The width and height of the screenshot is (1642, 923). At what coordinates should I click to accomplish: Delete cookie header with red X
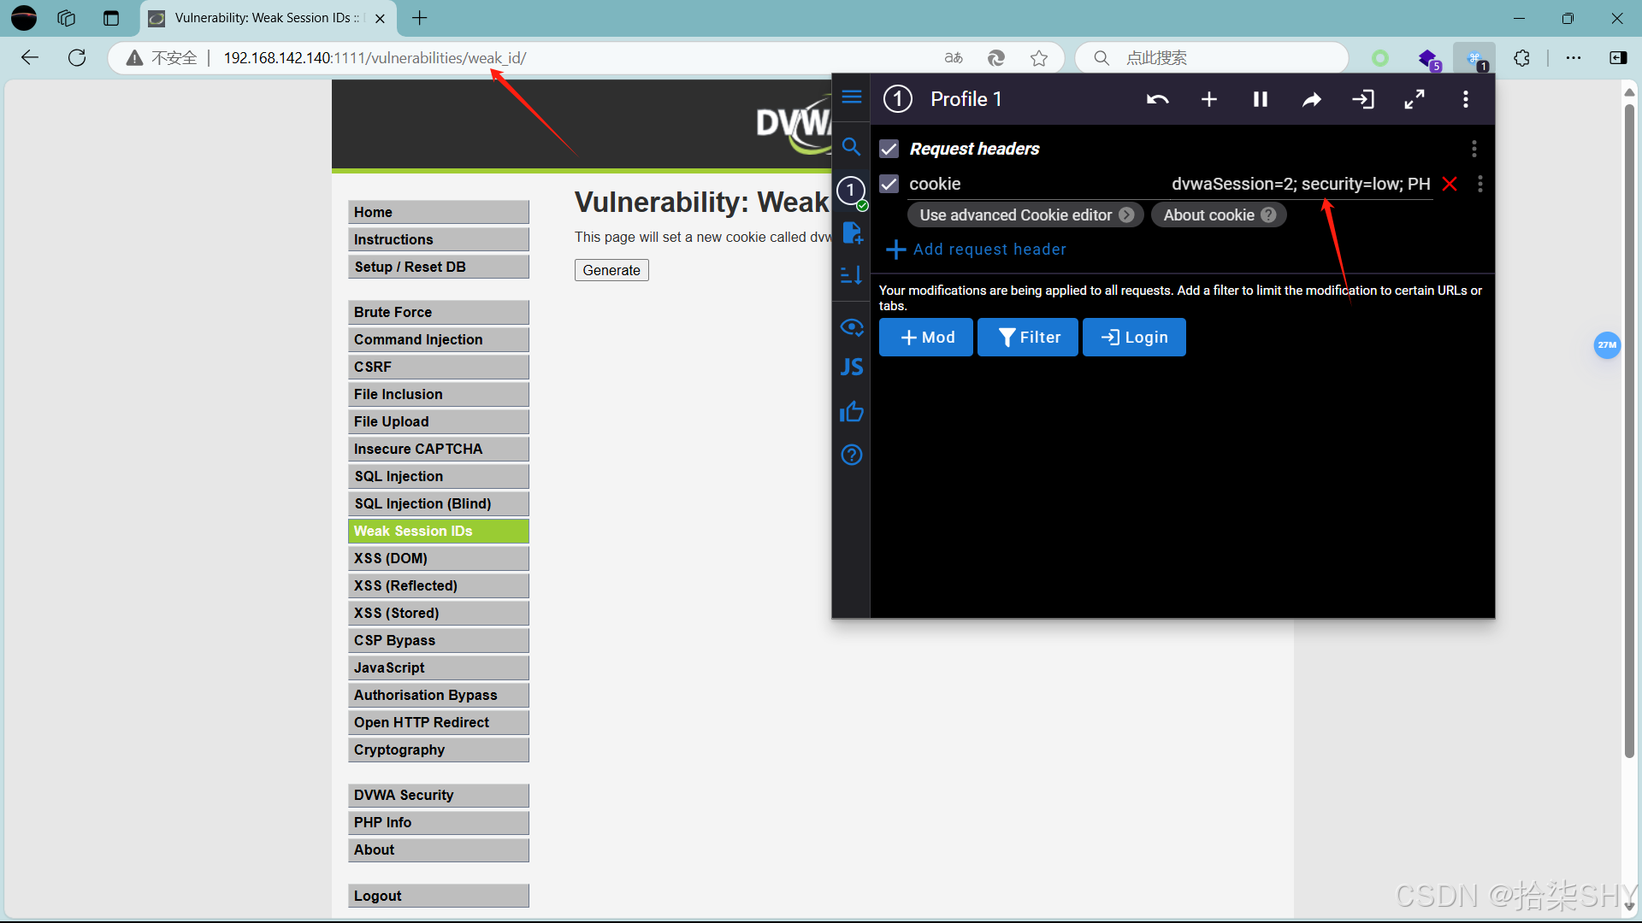coord(1450,184)
